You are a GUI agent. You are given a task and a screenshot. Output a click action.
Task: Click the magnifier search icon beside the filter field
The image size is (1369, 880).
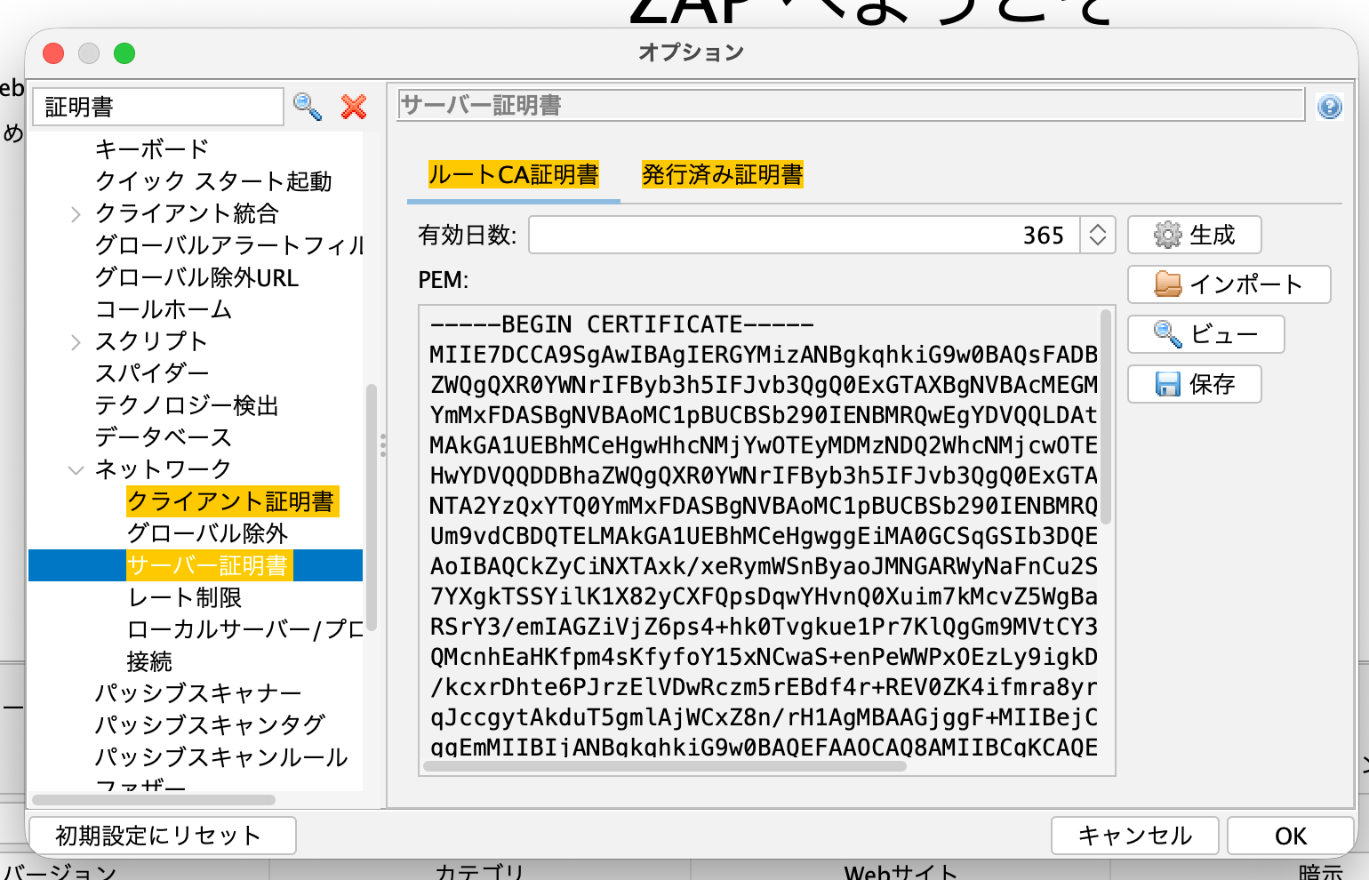coord(308,107)
